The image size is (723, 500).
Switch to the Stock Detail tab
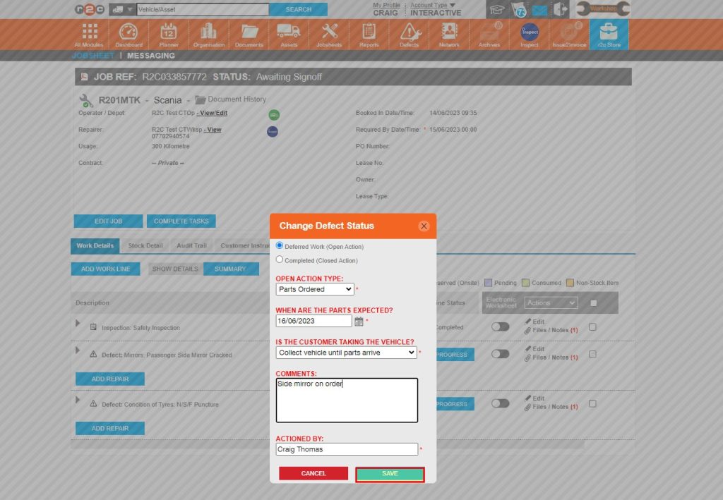pos(145,246)
